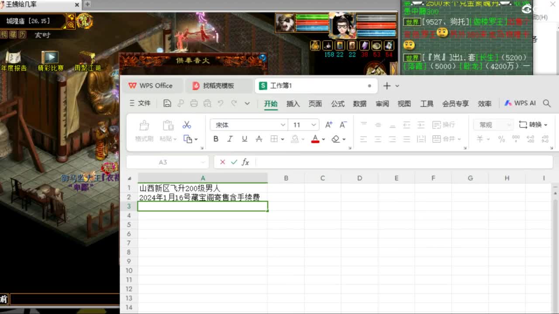Click the eraser clear format icon

click(335, 139)
